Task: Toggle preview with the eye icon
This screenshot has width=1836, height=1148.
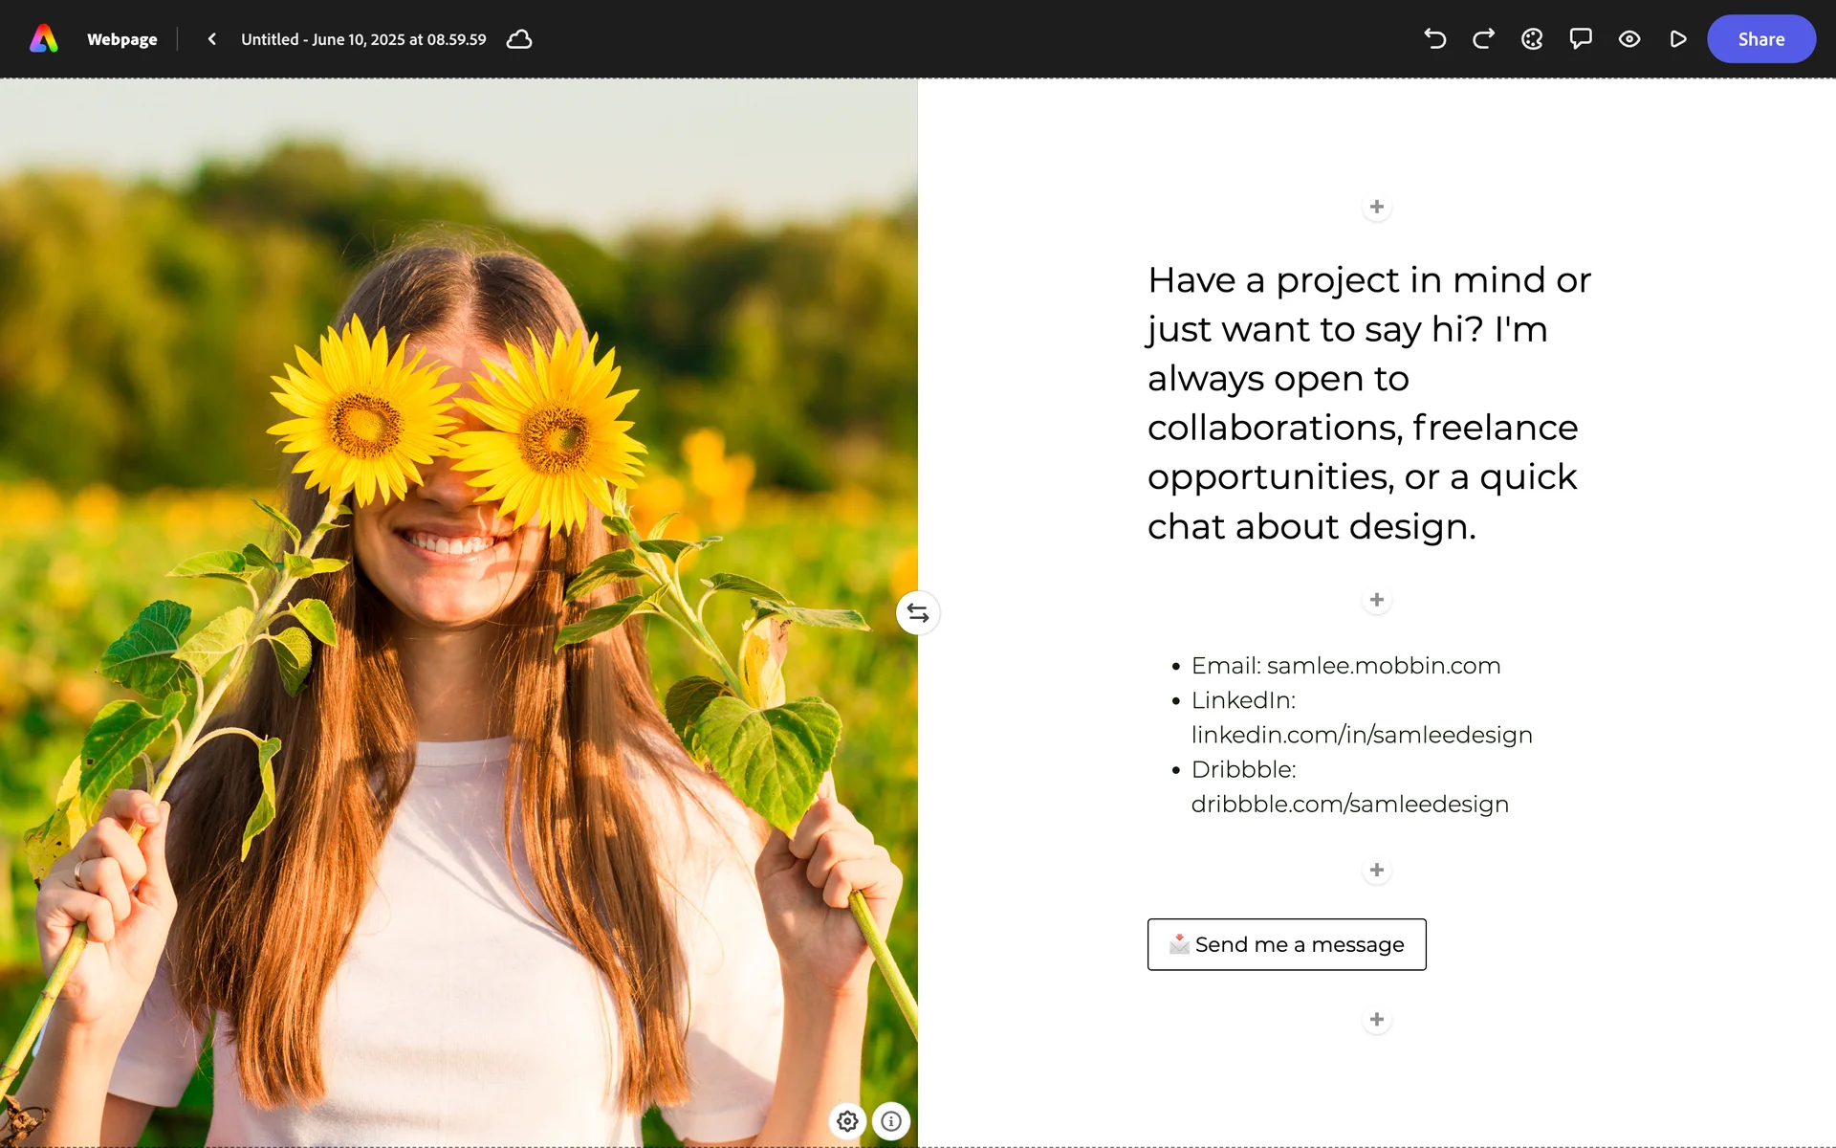Action: pos(1629,39)
